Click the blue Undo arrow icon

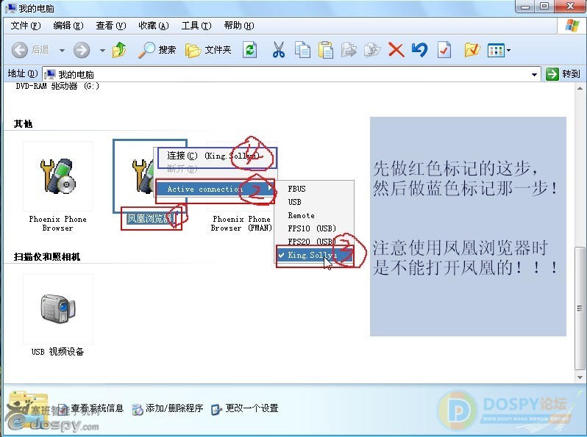click(419, 50)
